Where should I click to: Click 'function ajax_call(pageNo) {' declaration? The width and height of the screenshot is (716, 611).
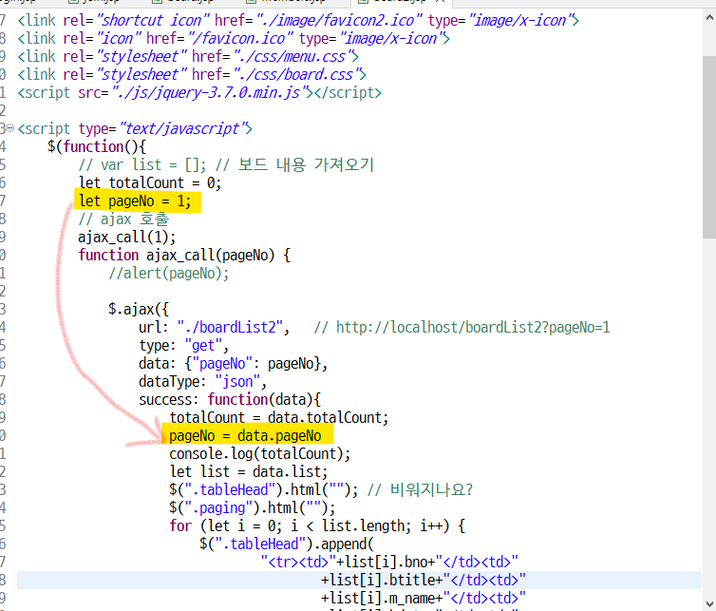(184, 255)
